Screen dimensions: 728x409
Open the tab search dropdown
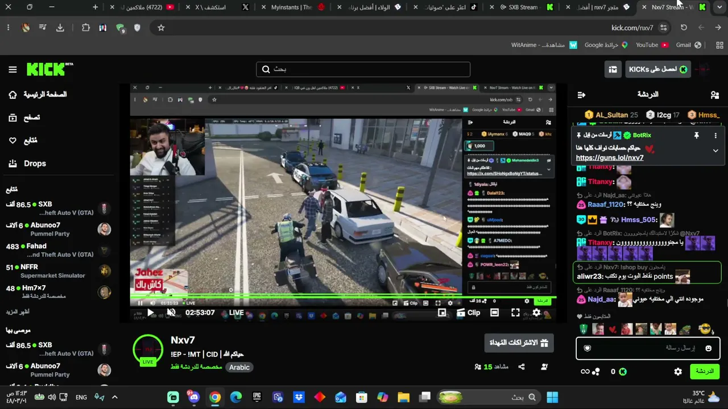pyautogui.click(x=719, y=7)
